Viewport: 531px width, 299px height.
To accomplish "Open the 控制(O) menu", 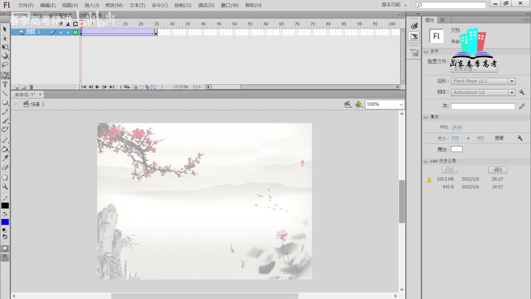I will coord(183,5).
